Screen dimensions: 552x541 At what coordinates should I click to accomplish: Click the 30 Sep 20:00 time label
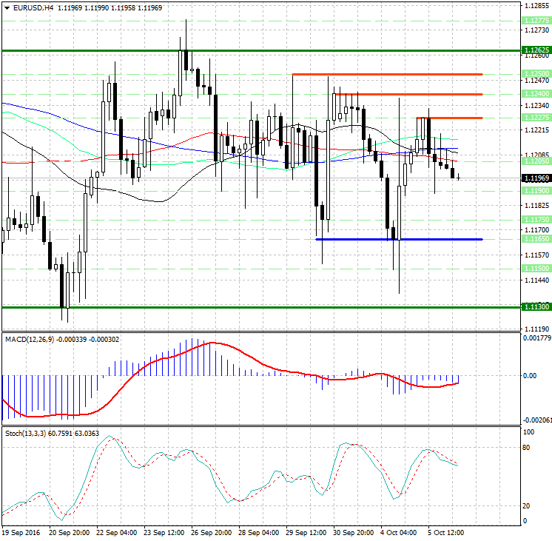(354, 533)
